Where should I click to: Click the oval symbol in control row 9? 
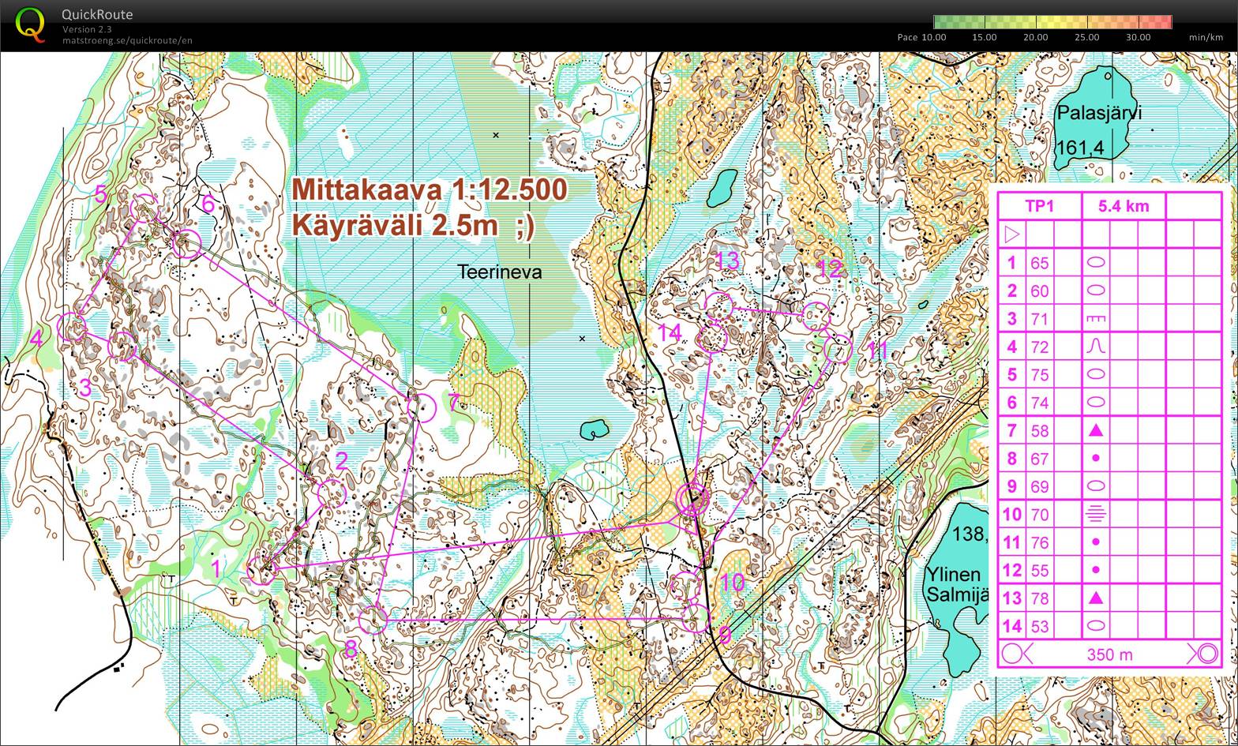tap(1095, 486)
